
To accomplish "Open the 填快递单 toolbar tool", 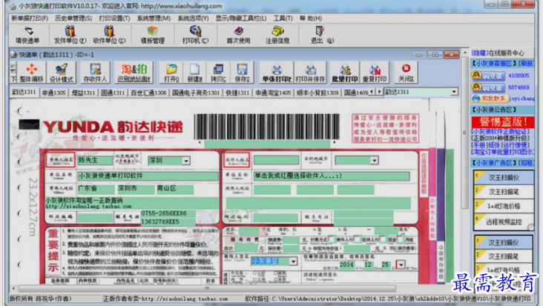I will [x=27, y=35].
